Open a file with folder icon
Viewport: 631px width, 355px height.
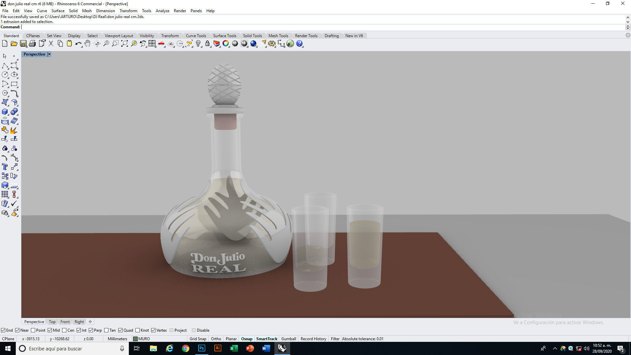(x=14, y=43)
